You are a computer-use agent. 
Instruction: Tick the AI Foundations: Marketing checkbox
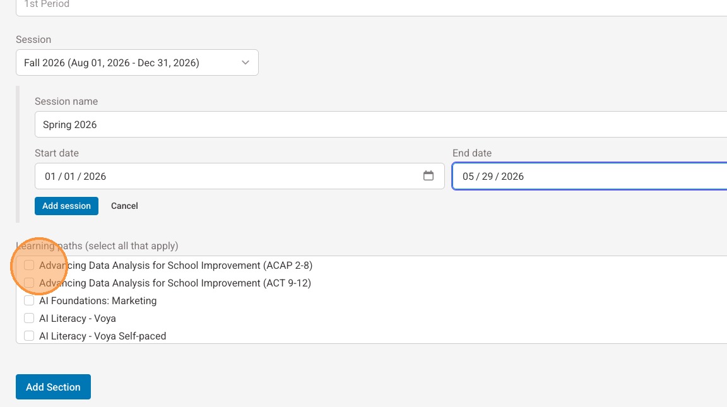pos(29,301)
